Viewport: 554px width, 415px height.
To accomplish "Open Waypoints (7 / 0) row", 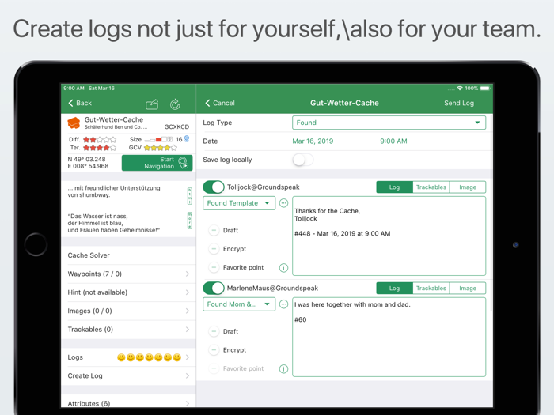I will coord(128,274).
